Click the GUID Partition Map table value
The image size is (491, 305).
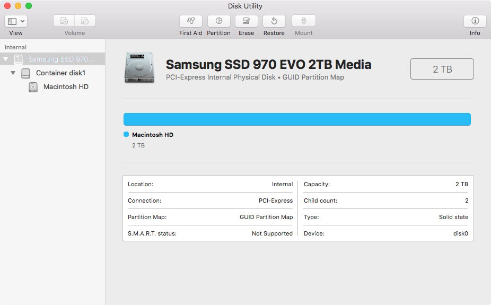(266, 217)
